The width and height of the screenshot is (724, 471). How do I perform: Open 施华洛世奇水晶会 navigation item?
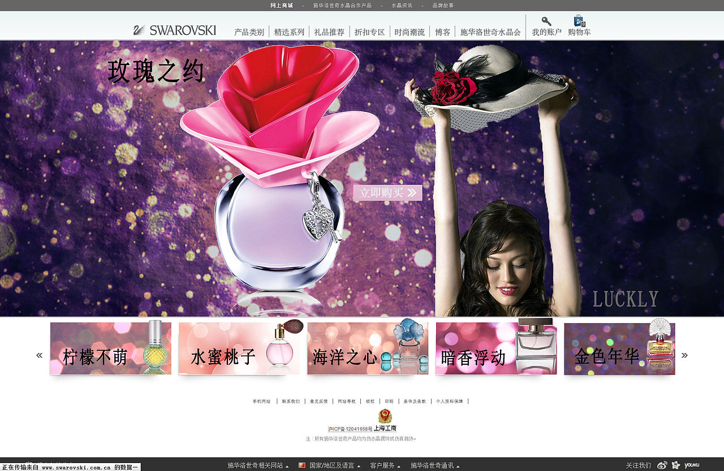coord(490,32)
